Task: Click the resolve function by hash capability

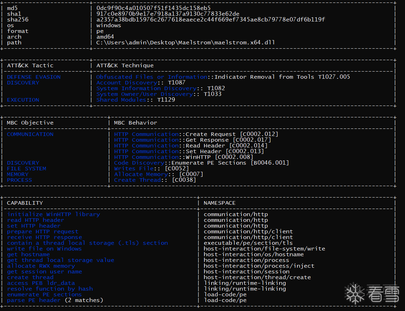Action: pos(50,289)
